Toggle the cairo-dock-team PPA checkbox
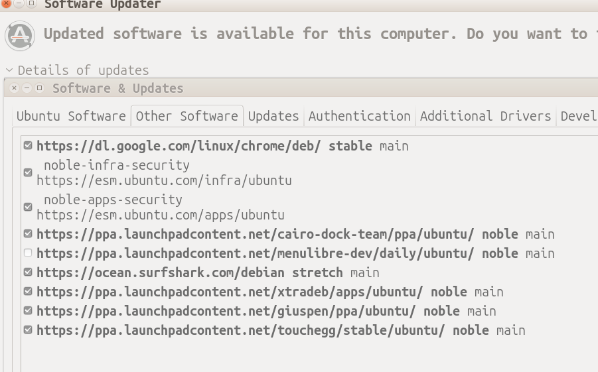The width and height of the screenshot is (598, 372). 28,233
